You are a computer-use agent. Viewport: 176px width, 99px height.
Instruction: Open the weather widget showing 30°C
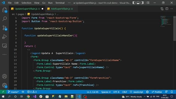click(x=132, y=97)
